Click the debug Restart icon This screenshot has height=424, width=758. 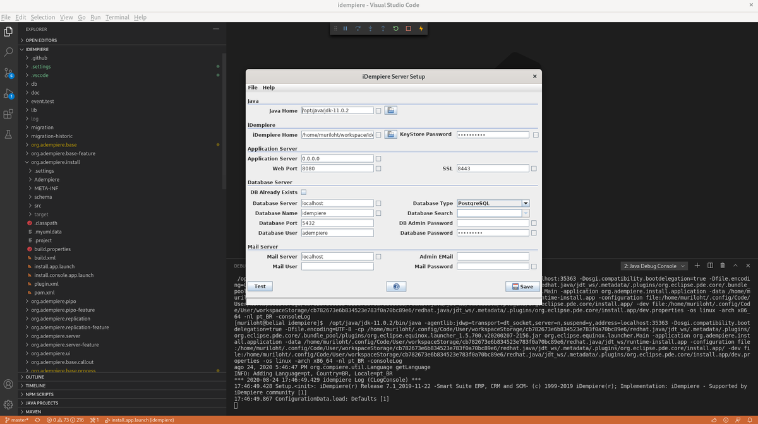(x=395, y=28)
